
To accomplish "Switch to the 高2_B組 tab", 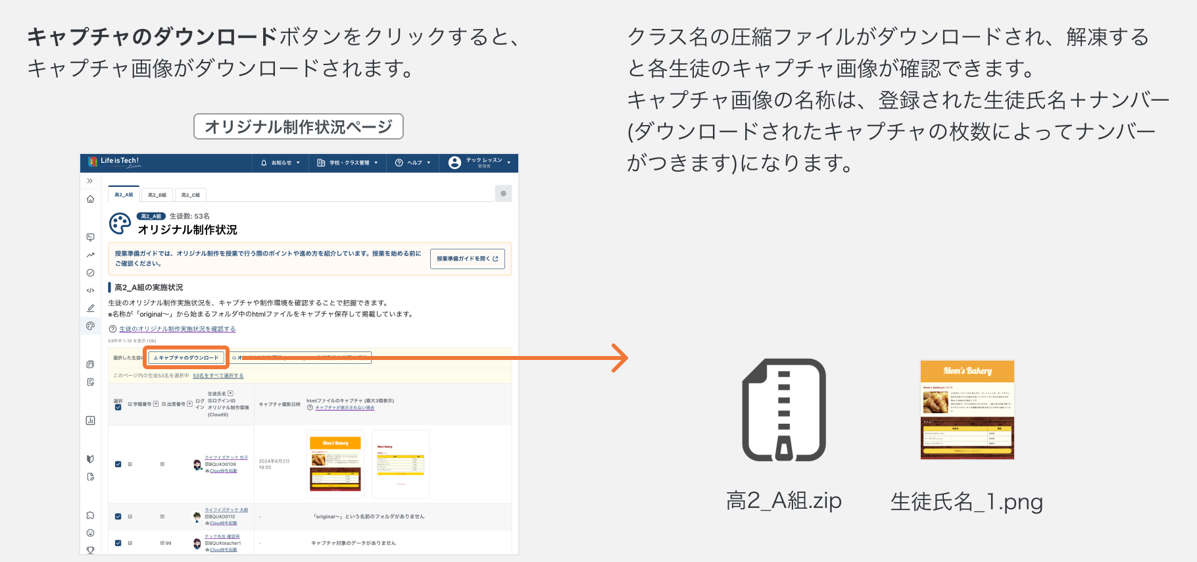I will (157, 195).
